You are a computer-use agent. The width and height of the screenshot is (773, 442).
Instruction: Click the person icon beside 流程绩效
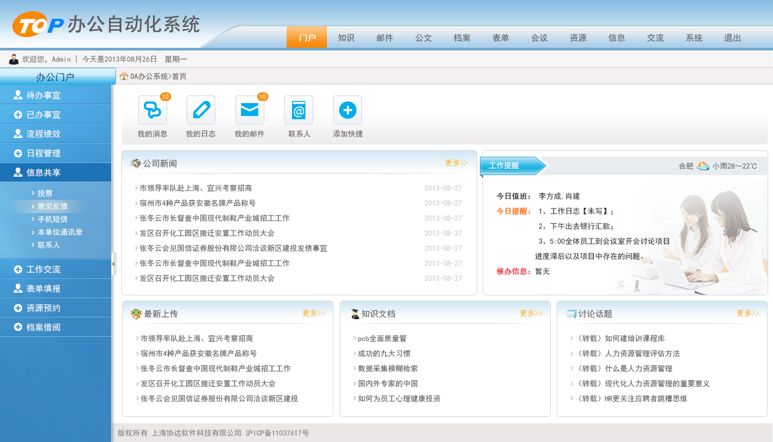pyautogui.click(x=18, y=134)
